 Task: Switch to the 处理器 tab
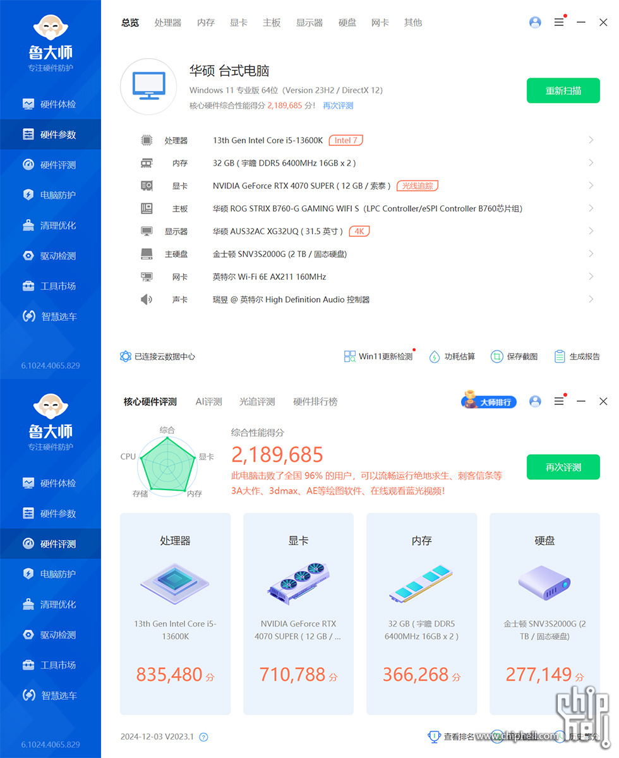tap(168, 23)
